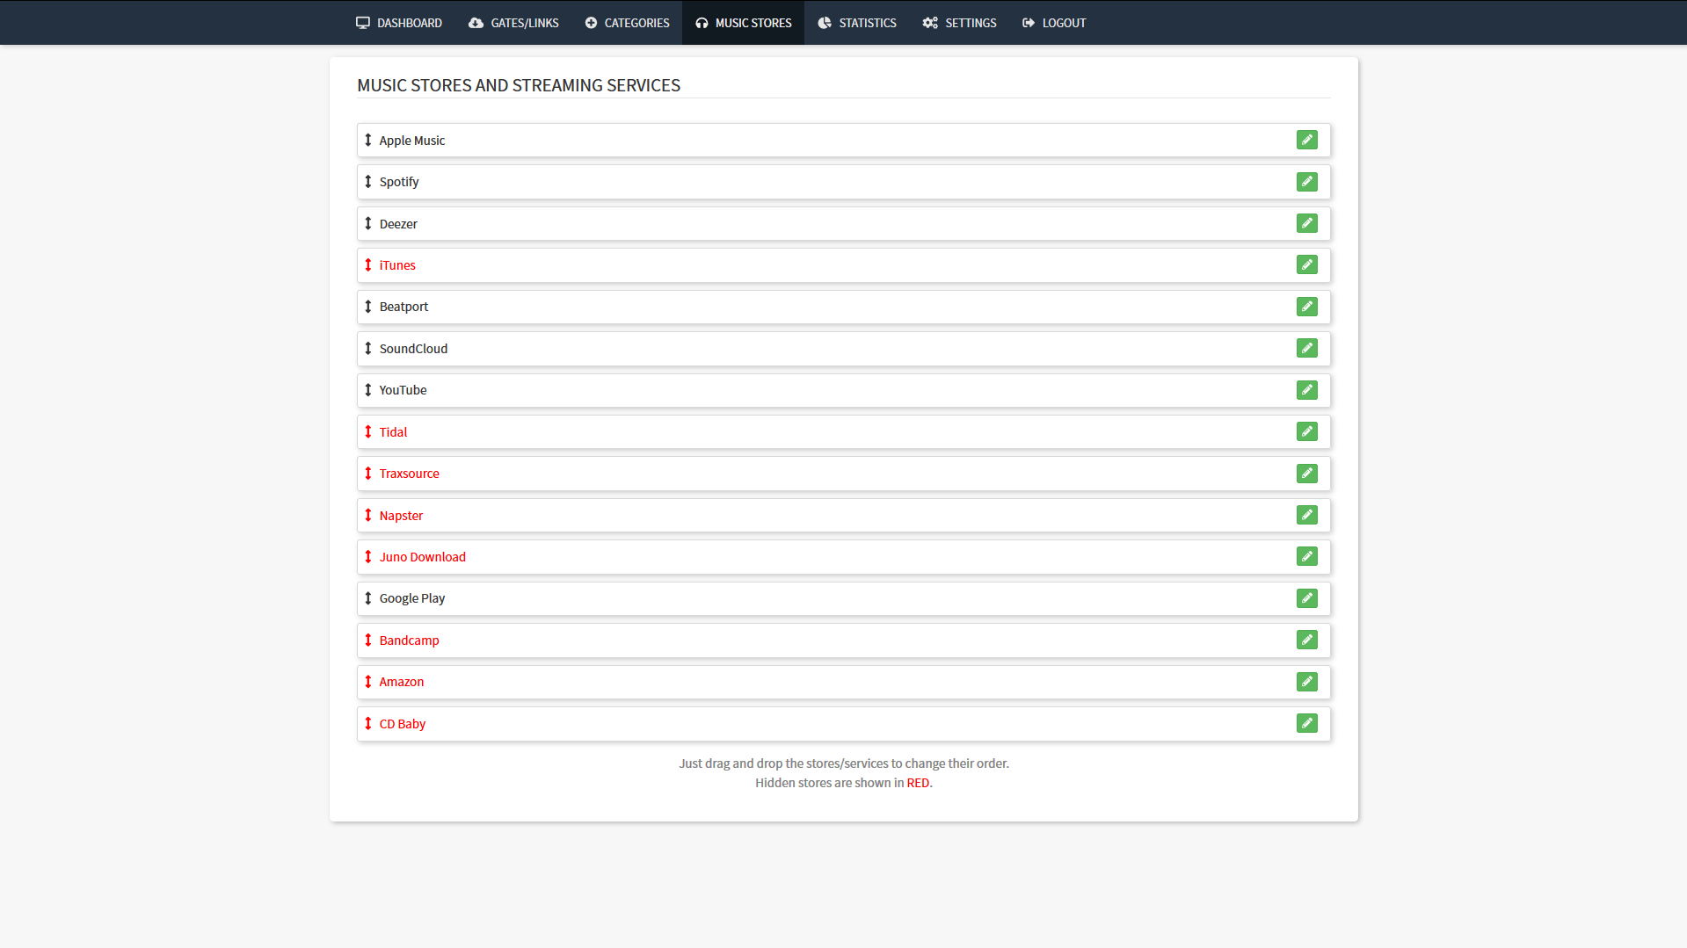Select the red Tidal label

pyautogui.click(x=393, y=432)
